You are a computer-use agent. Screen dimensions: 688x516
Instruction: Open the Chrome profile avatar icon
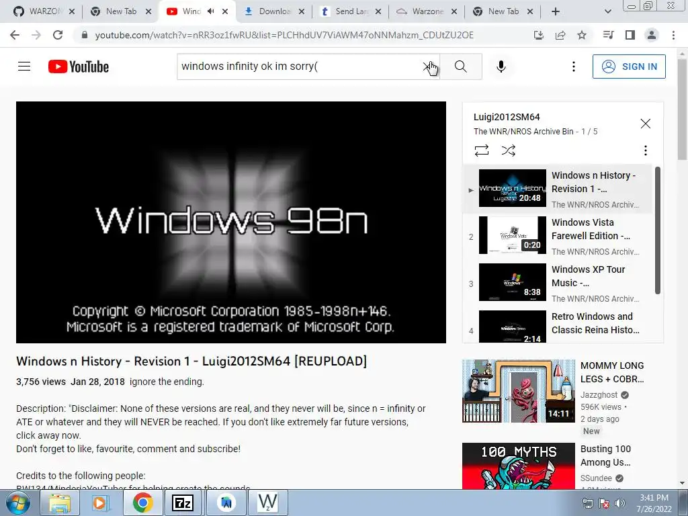pyautogui.click(x=652, y=35)
